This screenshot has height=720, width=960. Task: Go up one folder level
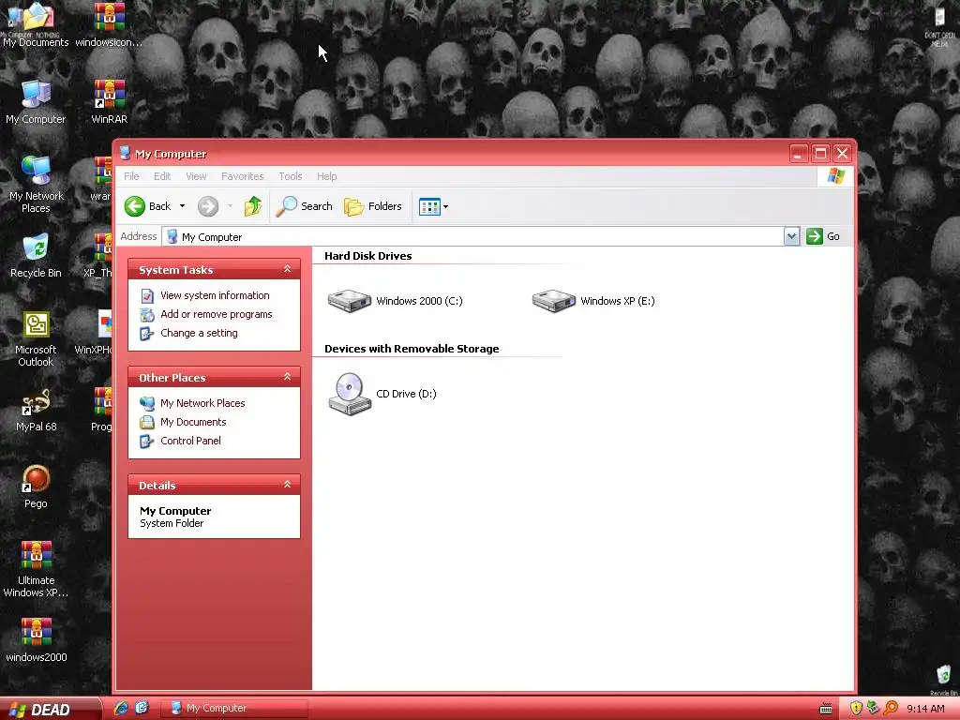[x=252, y=206]
